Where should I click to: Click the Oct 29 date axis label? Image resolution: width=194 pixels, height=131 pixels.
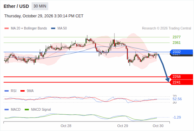123,126
